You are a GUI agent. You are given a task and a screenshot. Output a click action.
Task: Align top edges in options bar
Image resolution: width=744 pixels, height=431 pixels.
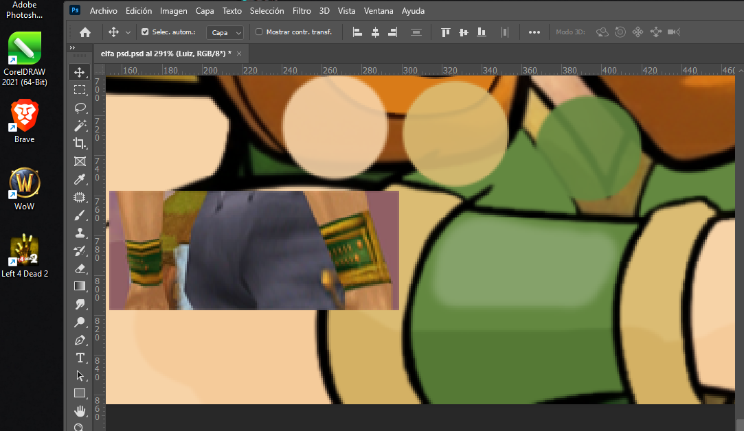click(x=446, y=32)
